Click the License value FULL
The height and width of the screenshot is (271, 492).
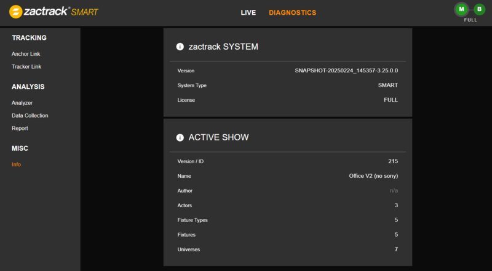click(x=391, y=100)
